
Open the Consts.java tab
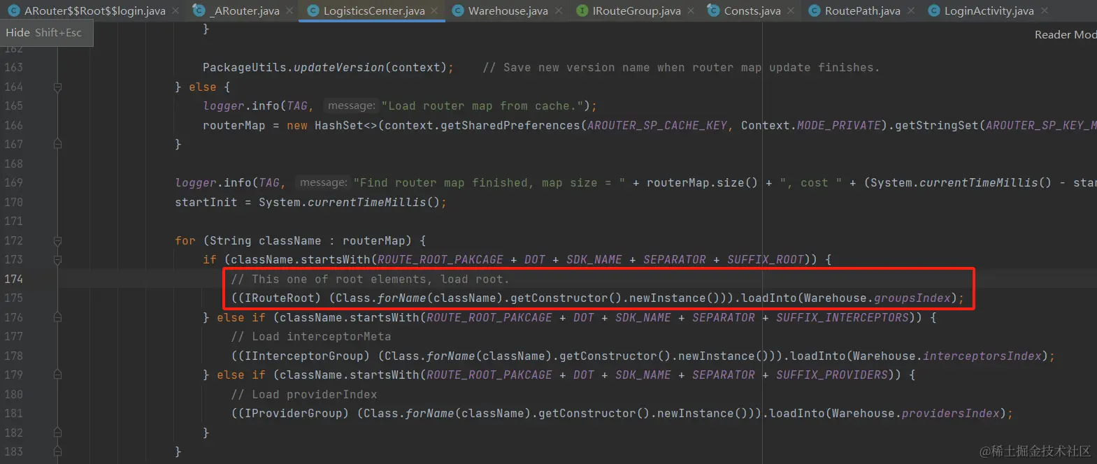[x=752, y=10]
